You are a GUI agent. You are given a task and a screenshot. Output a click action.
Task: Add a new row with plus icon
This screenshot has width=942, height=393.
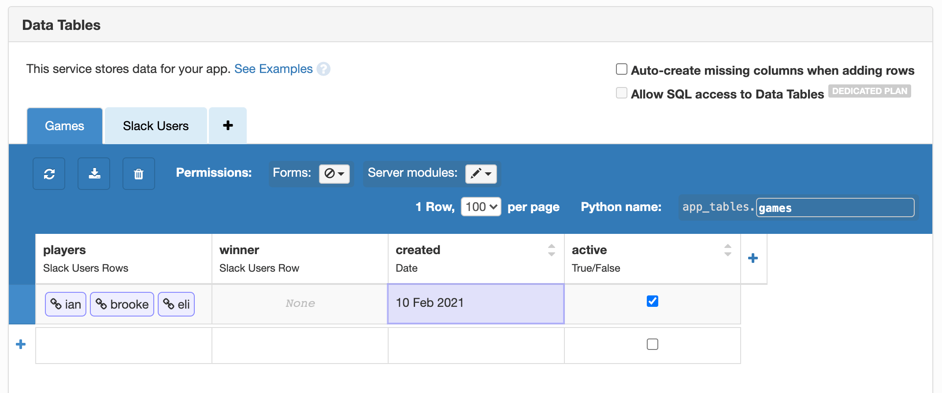[21, 344]
